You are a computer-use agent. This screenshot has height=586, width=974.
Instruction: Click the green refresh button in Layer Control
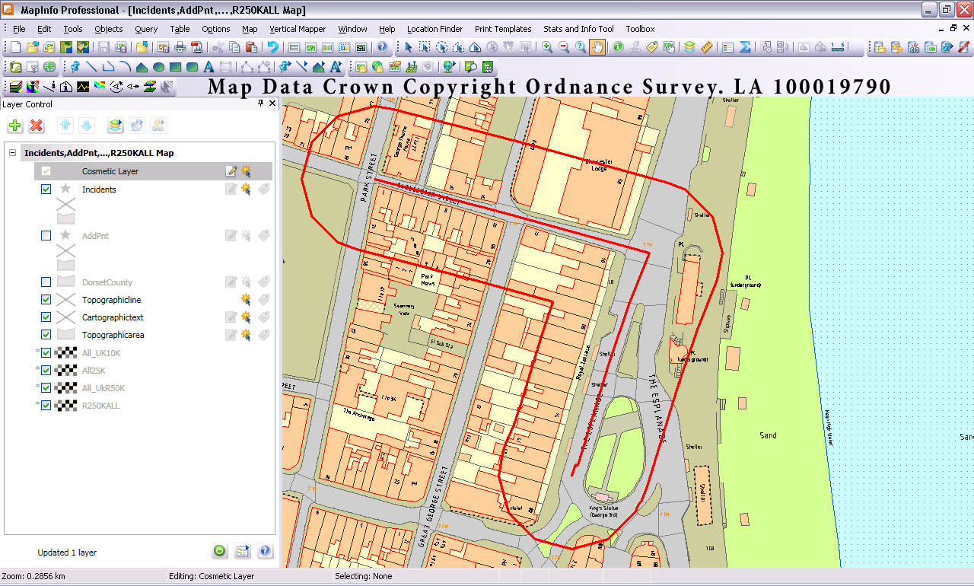(x=219, y=551)
